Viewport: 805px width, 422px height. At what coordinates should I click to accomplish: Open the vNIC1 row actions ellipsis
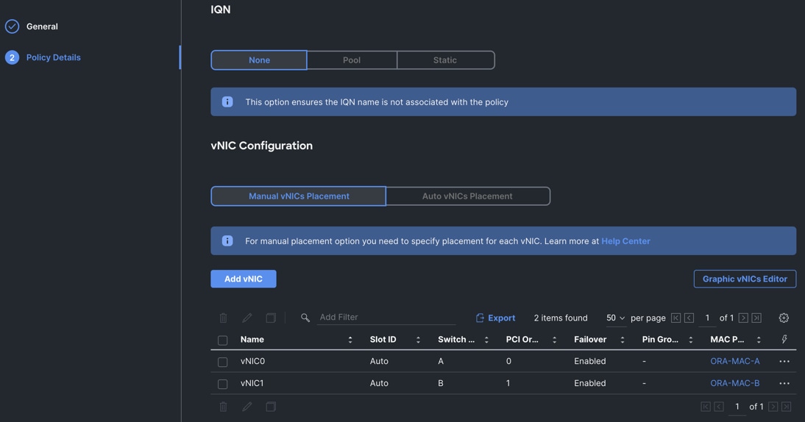tap(784, 383)
